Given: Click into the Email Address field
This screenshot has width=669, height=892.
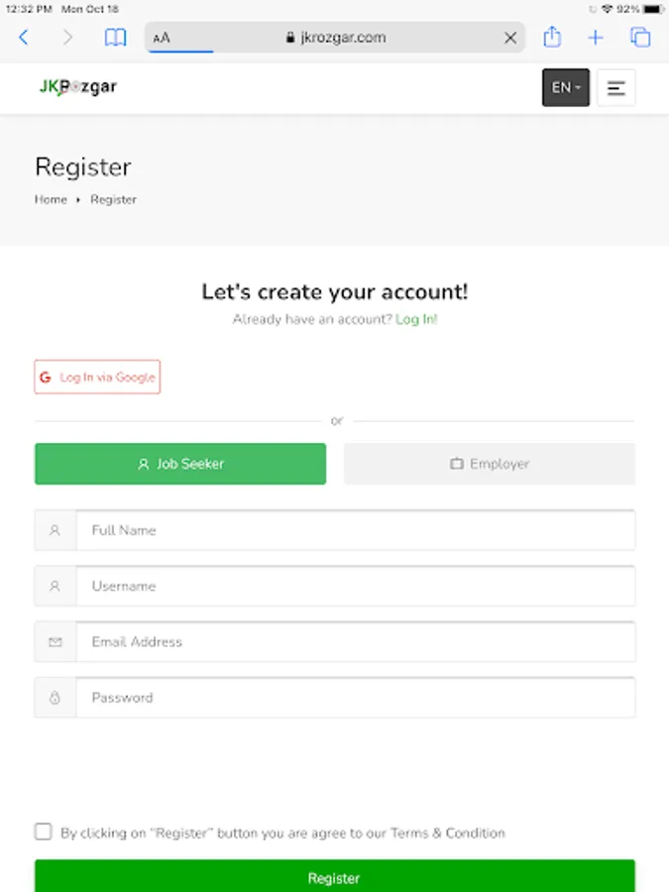Looking at the screenshot, I should click(x=355, y=642).
